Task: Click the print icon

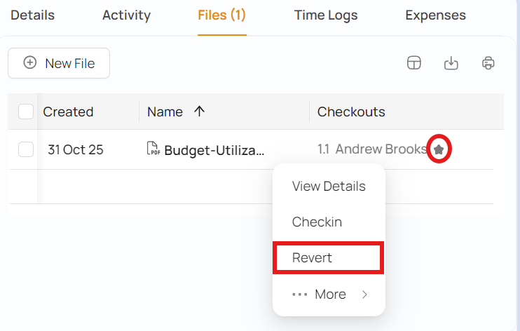Action: 488,63
